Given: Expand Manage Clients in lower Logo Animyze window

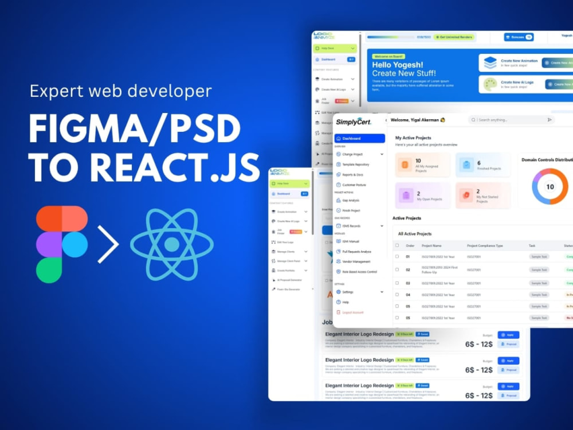Looking at the screenshot, I should click(306, 252).
